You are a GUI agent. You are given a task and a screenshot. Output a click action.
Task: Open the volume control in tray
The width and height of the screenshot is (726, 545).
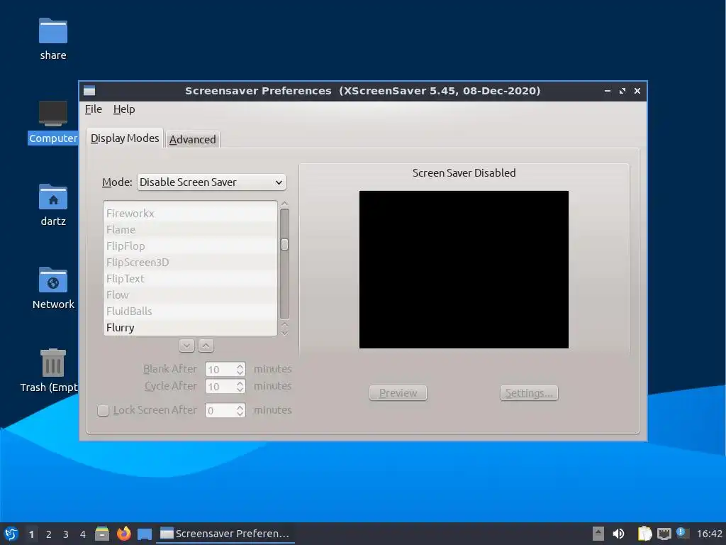tap(618, 534)
